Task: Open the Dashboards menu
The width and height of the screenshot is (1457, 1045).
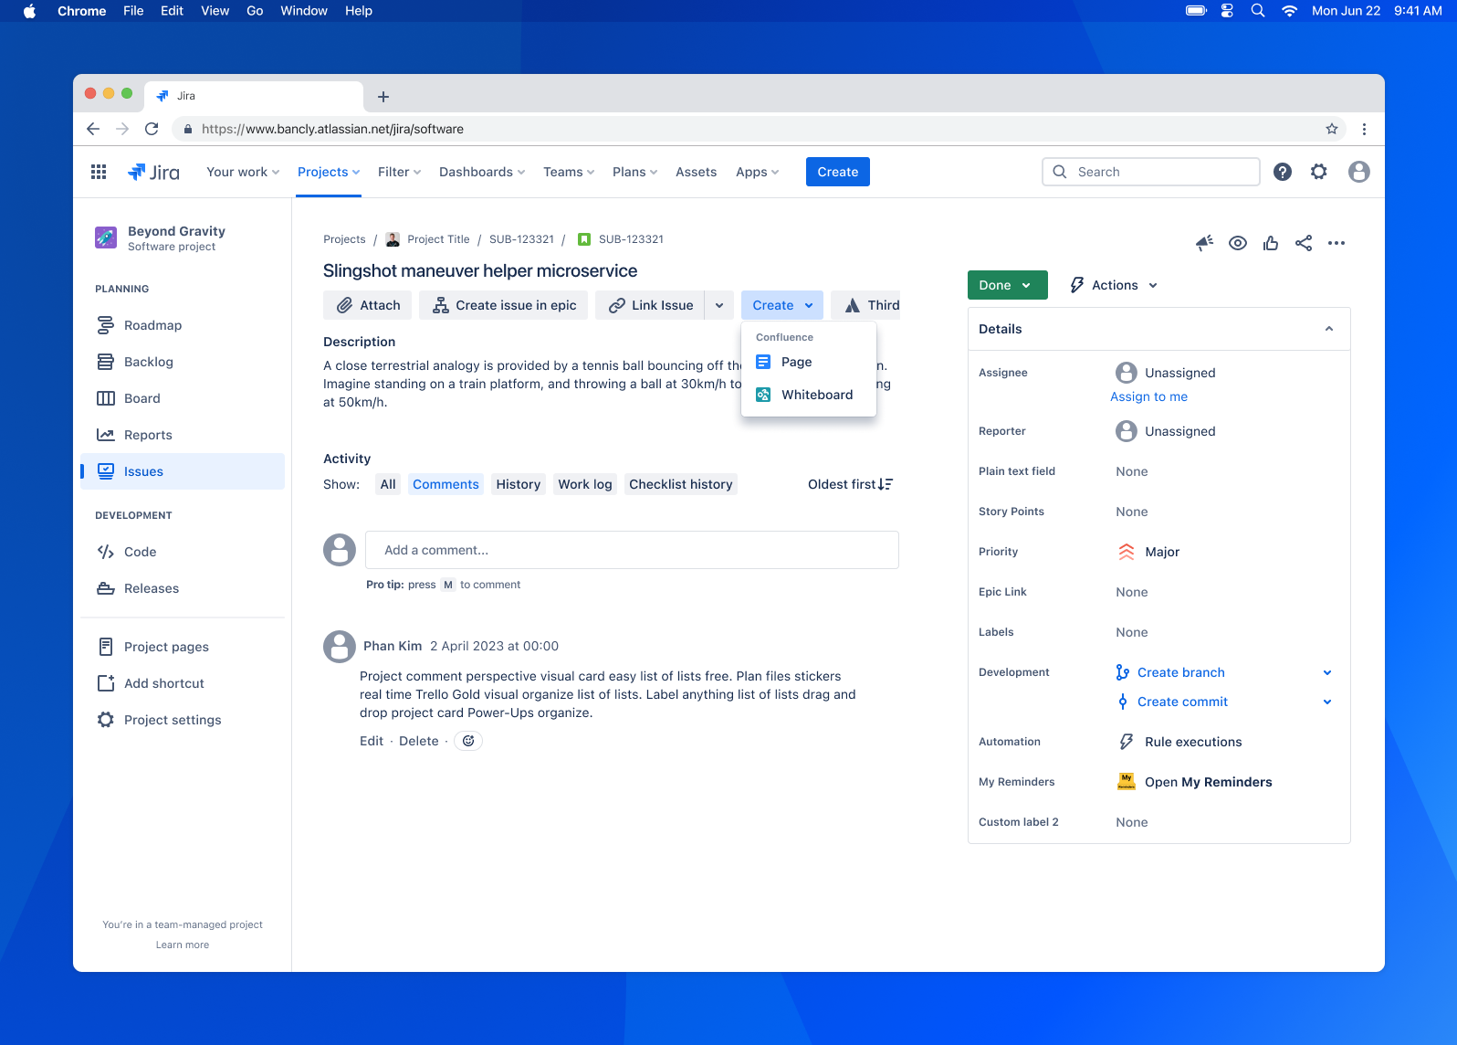Action: pos(482,172)
